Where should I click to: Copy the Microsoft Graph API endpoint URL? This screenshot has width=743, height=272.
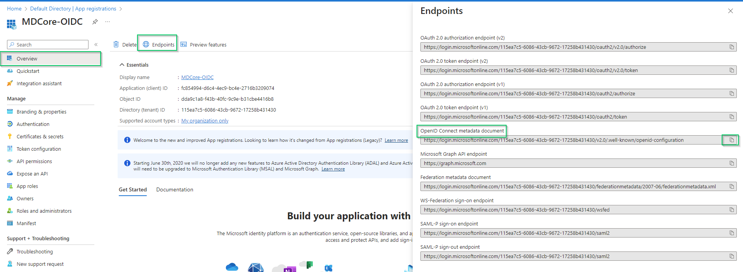[x=731, y=163]
